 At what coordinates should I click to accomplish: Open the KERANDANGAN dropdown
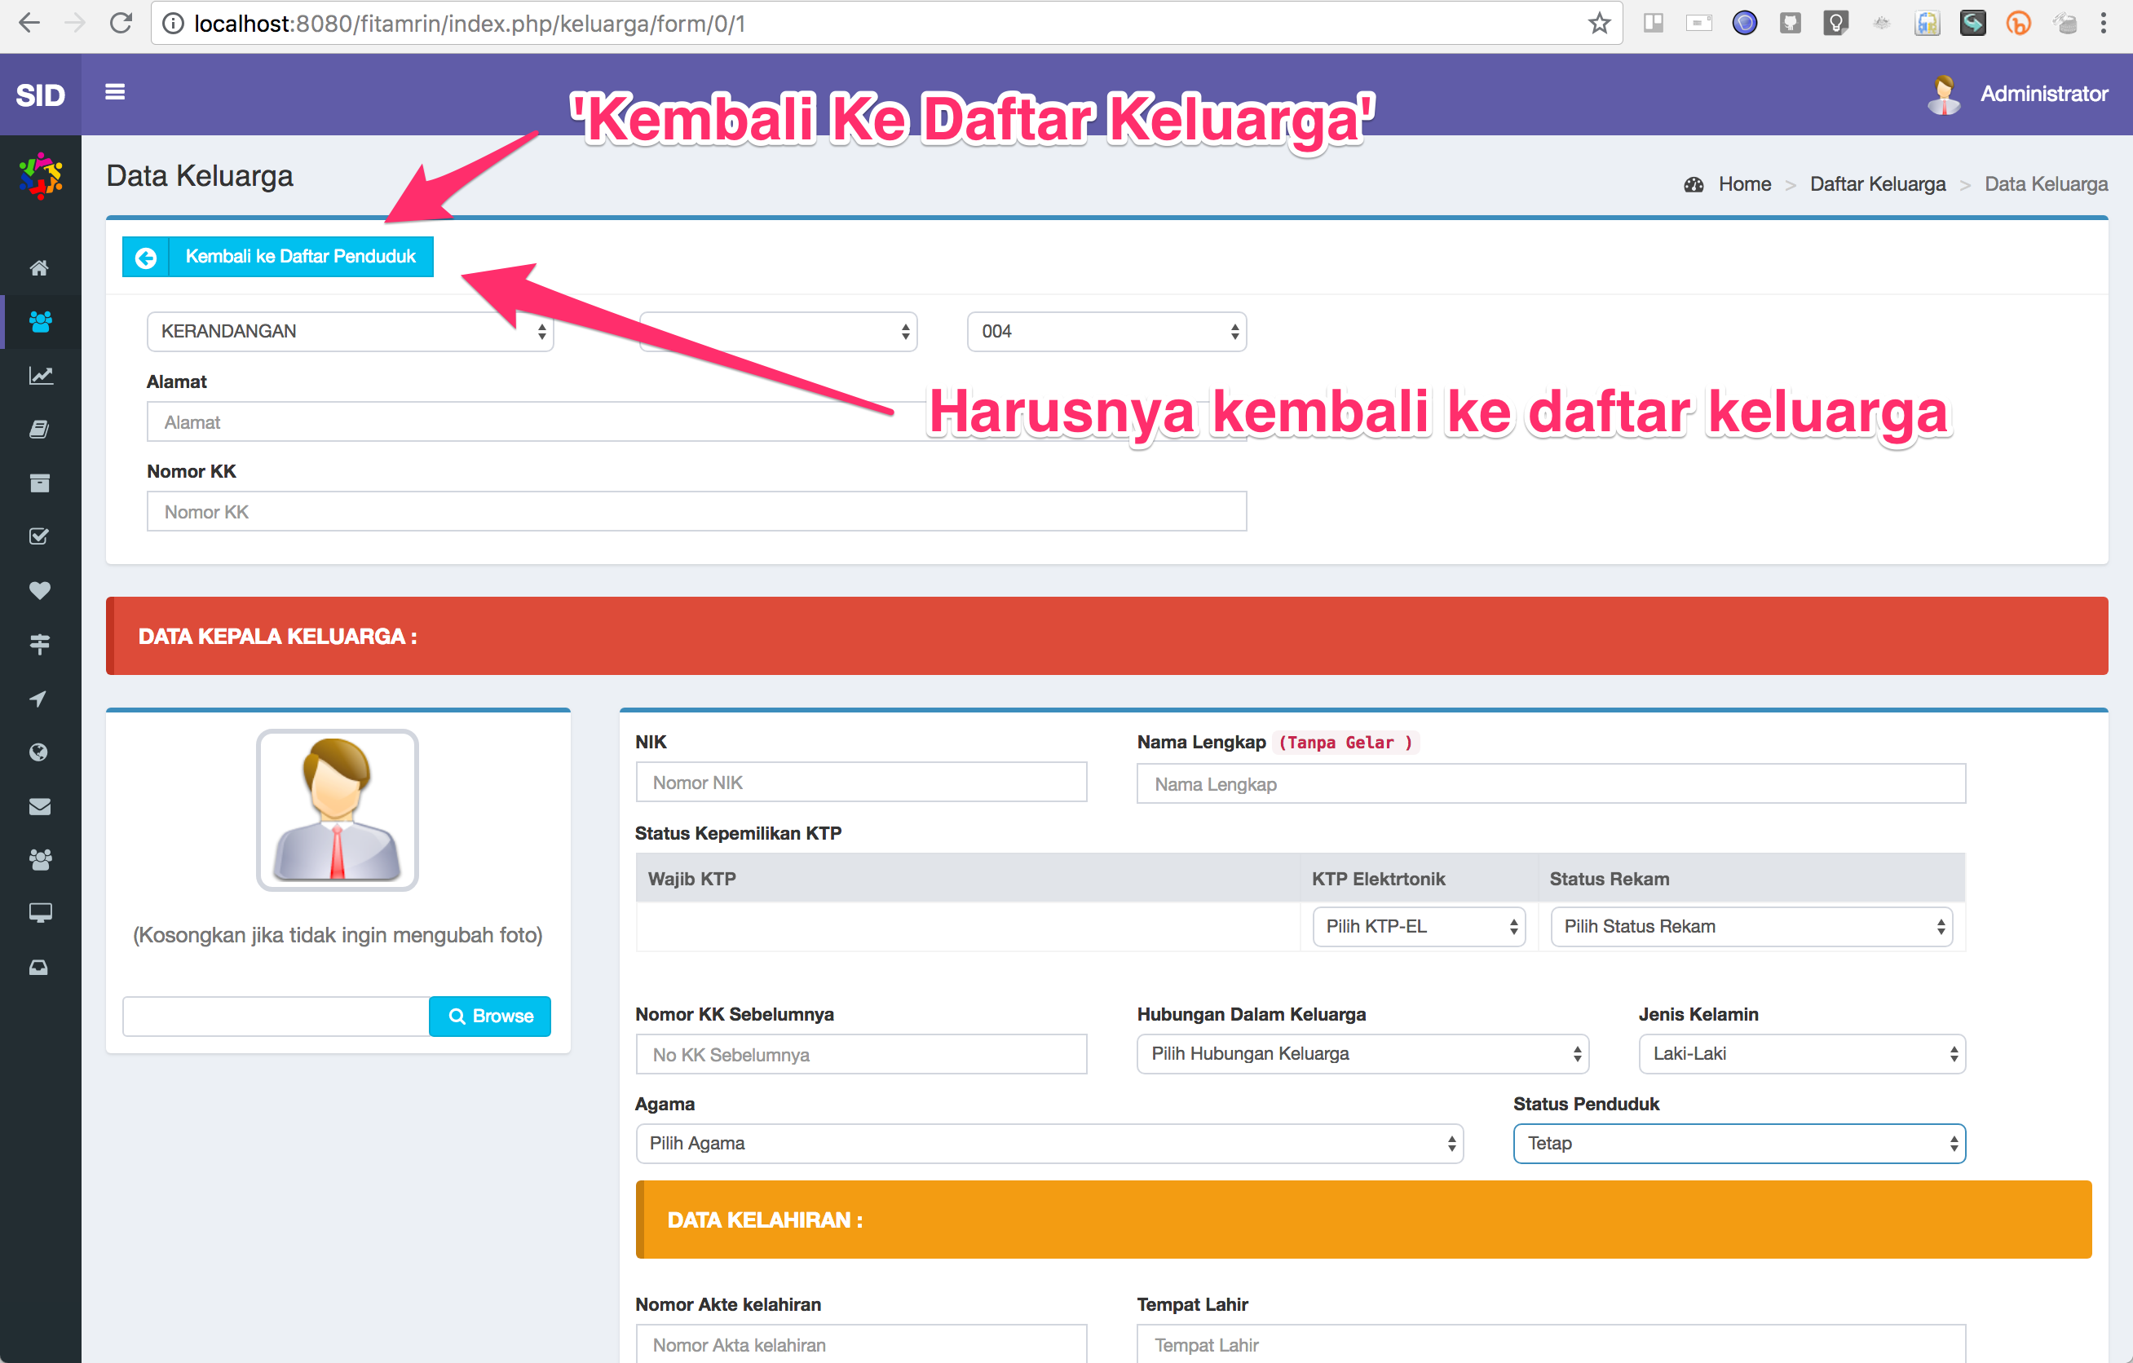(350, 331)
